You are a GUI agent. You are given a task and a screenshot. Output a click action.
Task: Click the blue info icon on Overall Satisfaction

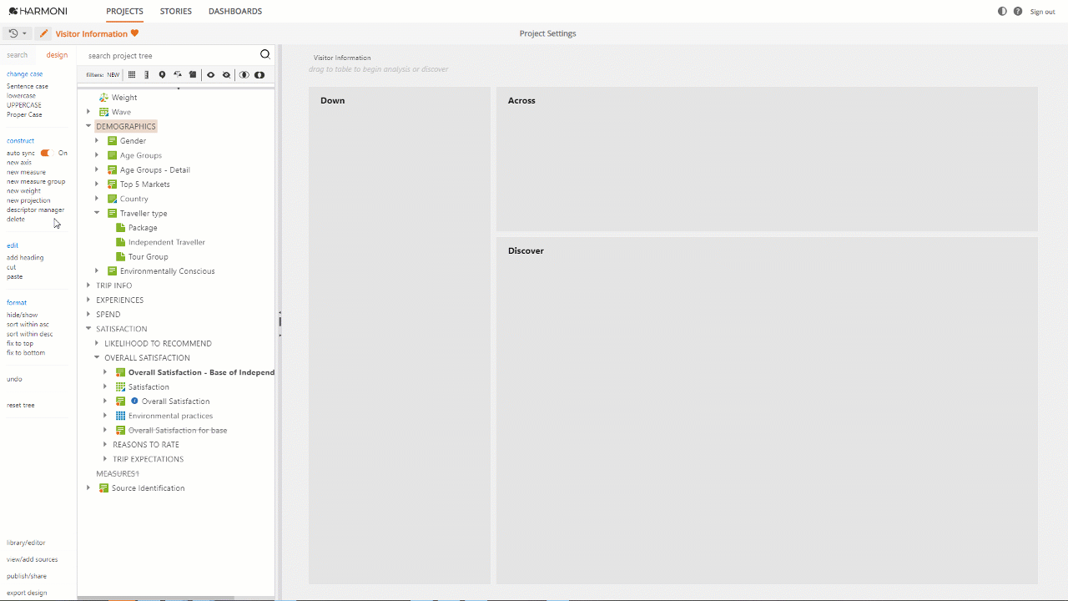coord(134,402)
